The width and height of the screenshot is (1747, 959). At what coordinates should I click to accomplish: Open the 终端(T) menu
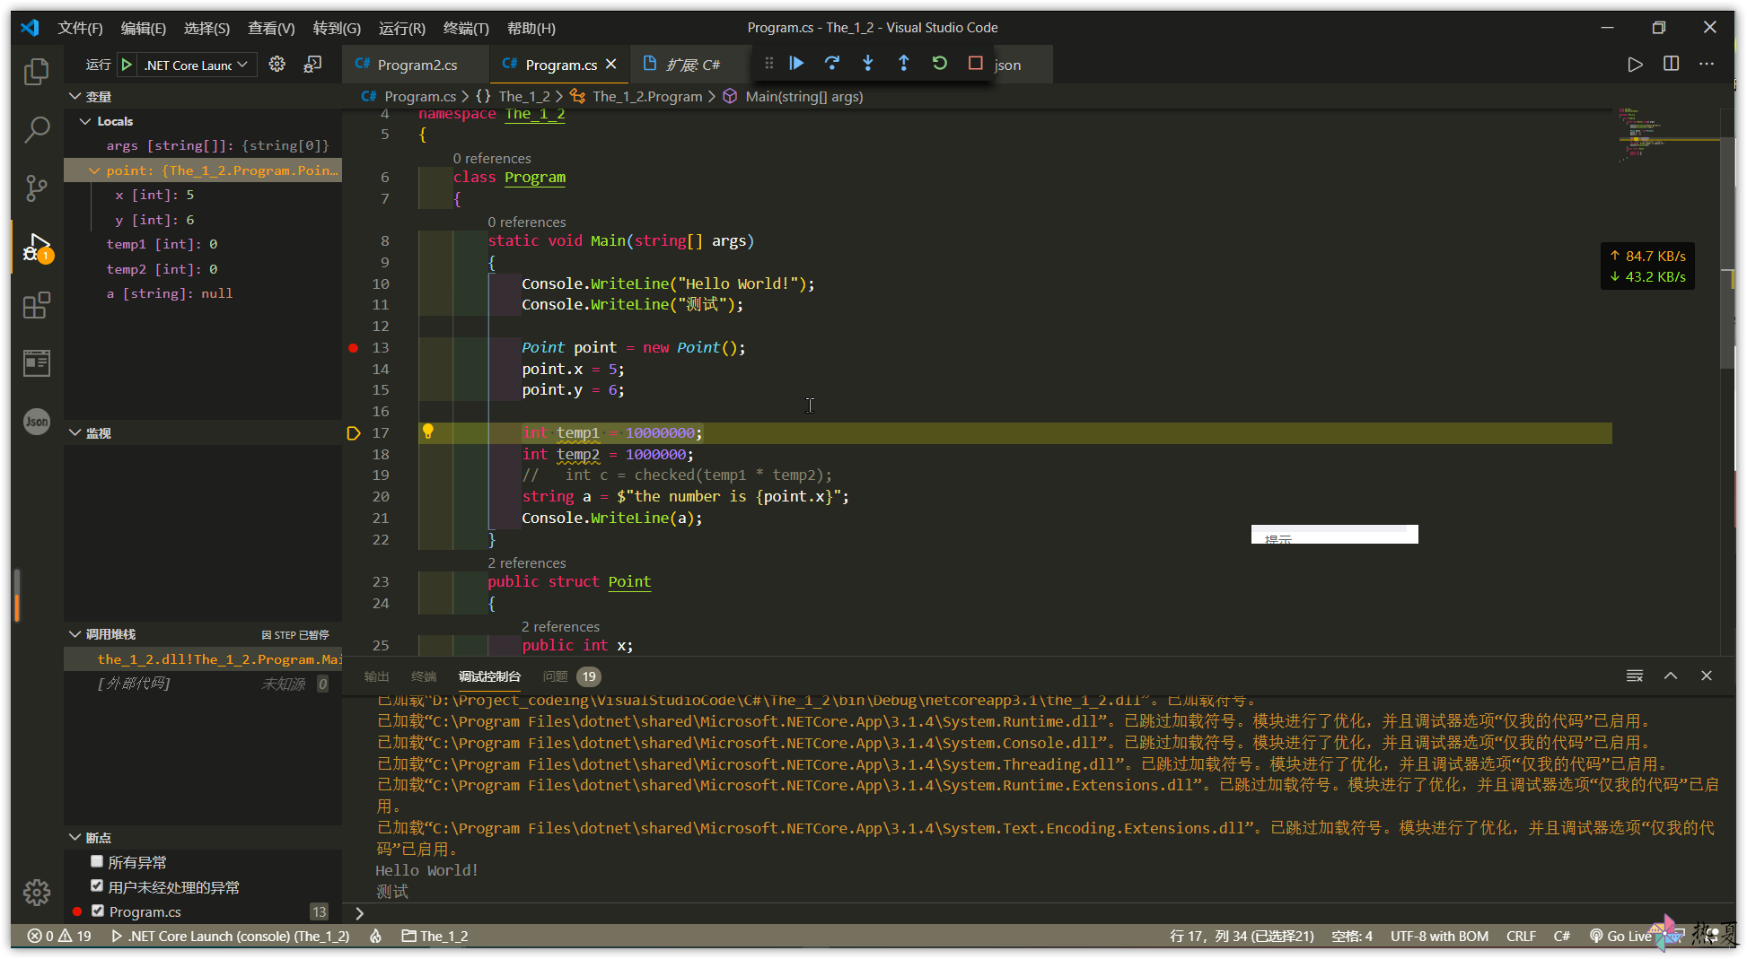click(x=466, y=28)
